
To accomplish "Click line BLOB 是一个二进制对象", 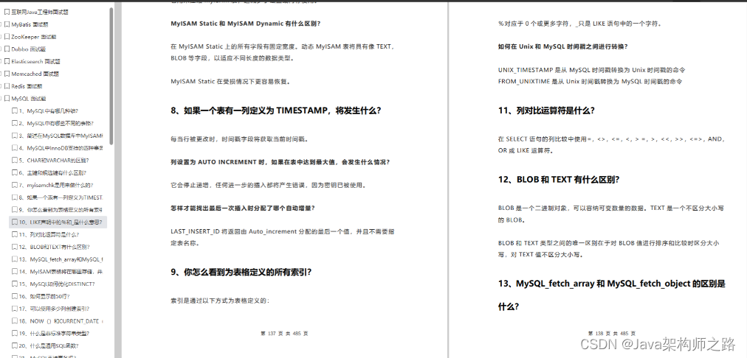I will (612, 208).
